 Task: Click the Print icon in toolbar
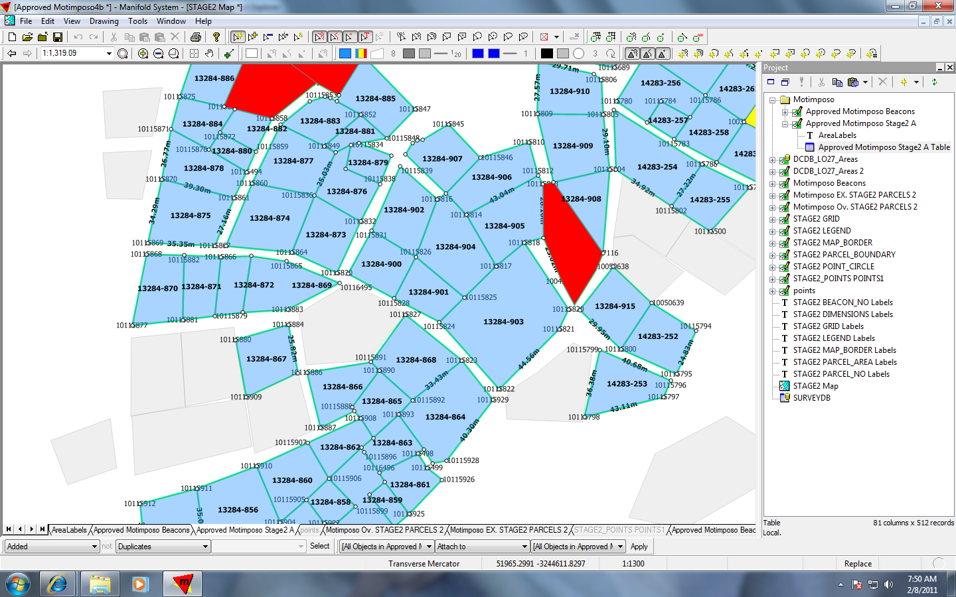tap(195, 37)
